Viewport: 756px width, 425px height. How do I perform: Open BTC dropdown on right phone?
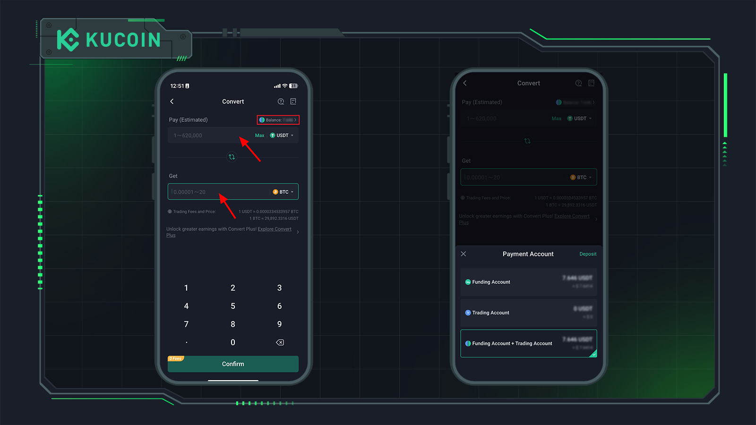pyautogui.click(x=581, y=178)
